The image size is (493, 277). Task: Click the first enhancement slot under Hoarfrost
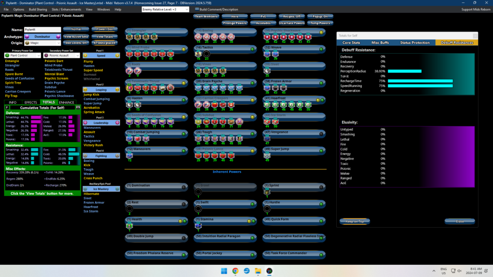click(267, 104)
